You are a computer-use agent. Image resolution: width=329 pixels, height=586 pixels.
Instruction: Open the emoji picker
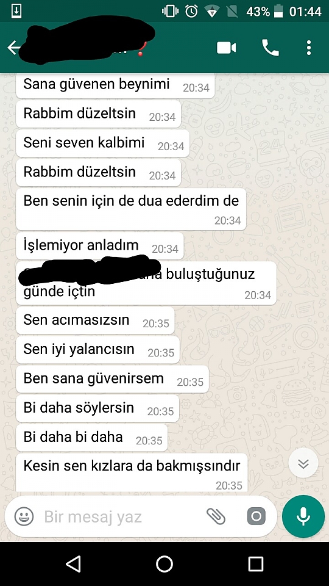[x=24, y=516]
